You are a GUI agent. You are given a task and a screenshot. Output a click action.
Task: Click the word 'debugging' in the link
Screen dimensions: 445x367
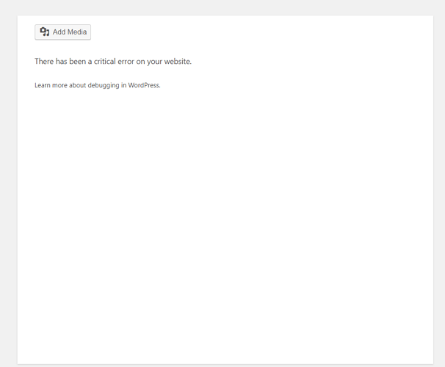104,85
